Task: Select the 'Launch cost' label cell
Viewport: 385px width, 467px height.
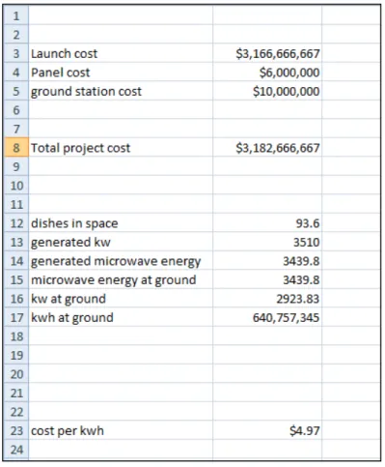Action: coord(121,53)
